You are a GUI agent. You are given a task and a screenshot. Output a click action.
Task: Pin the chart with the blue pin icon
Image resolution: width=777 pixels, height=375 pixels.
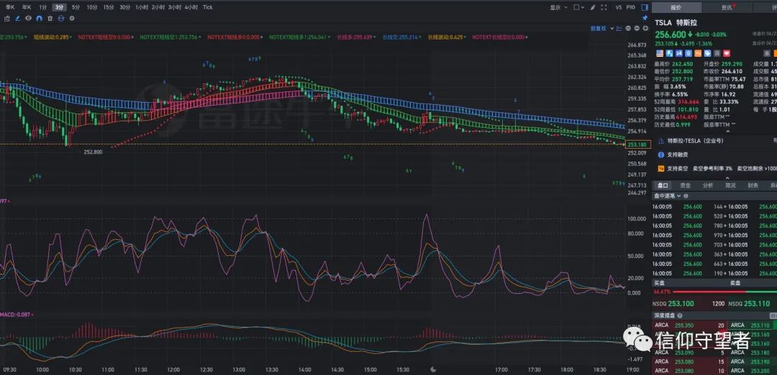pos(645,17)
